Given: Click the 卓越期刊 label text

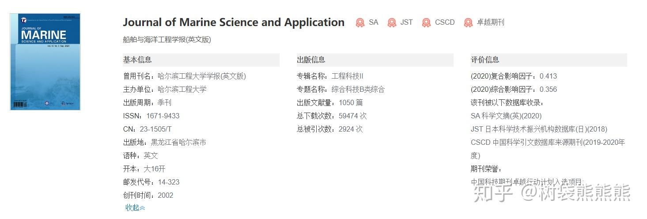Looking at the screenshot, I should click(490, 22).
